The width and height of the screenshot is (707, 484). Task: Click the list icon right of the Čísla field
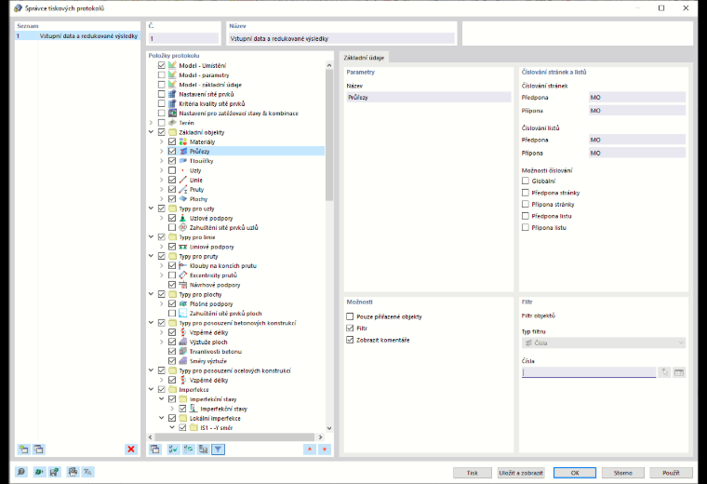pos(679,372)
